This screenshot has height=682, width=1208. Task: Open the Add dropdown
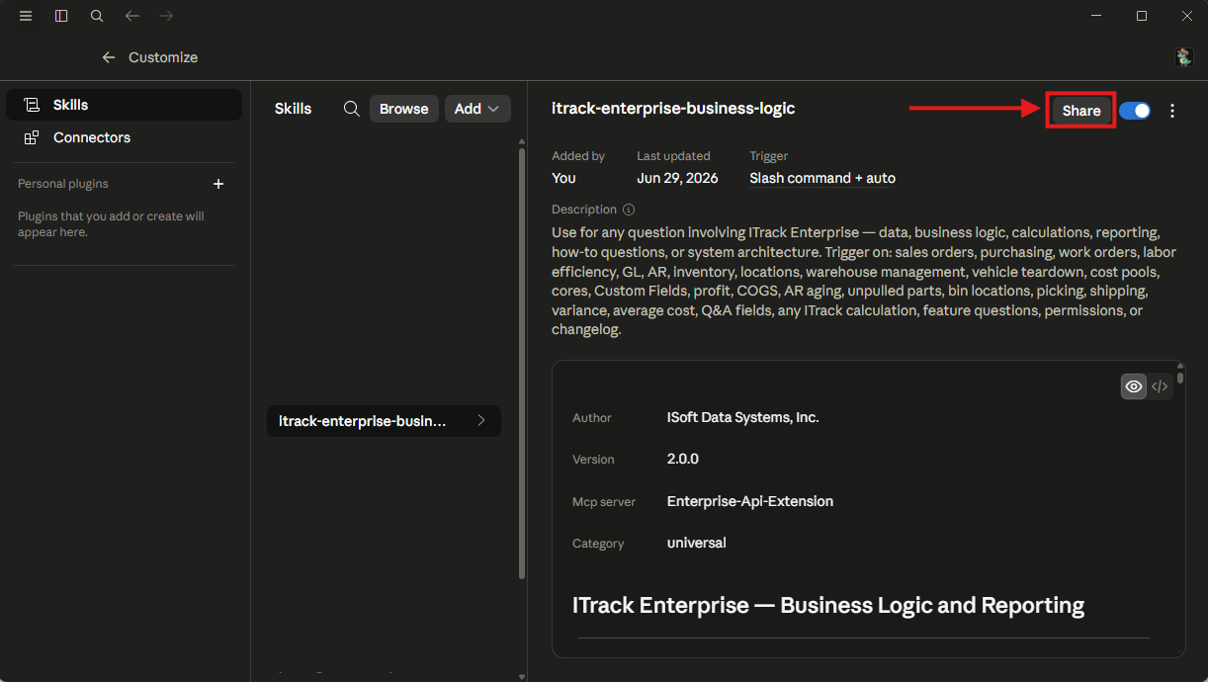click(x=477, y=109)
